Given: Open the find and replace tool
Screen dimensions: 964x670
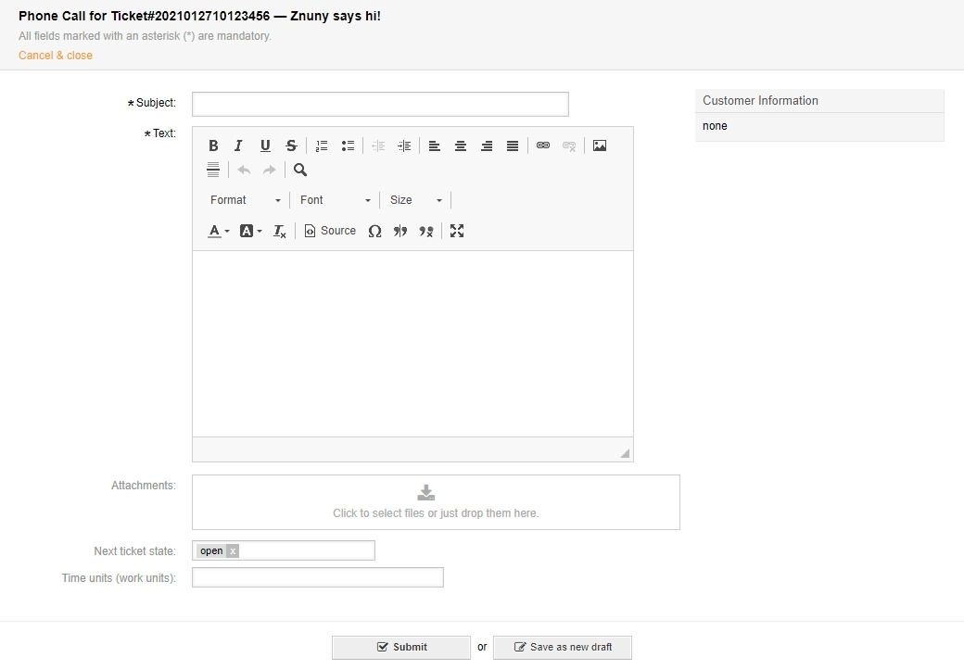Looking at the screenshot, I should (300, 170).
